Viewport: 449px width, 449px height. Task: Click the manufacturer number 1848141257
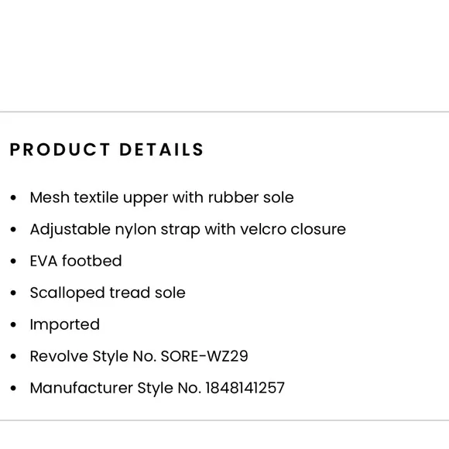245,388
